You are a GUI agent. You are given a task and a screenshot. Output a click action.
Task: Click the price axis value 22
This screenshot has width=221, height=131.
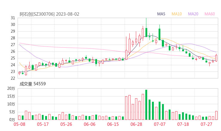coord(13,78)
